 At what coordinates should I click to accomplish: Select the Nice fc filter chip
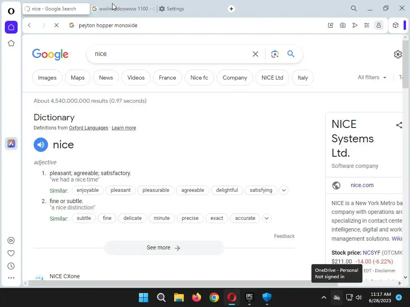pyautogui.click(x=199, y=78)
